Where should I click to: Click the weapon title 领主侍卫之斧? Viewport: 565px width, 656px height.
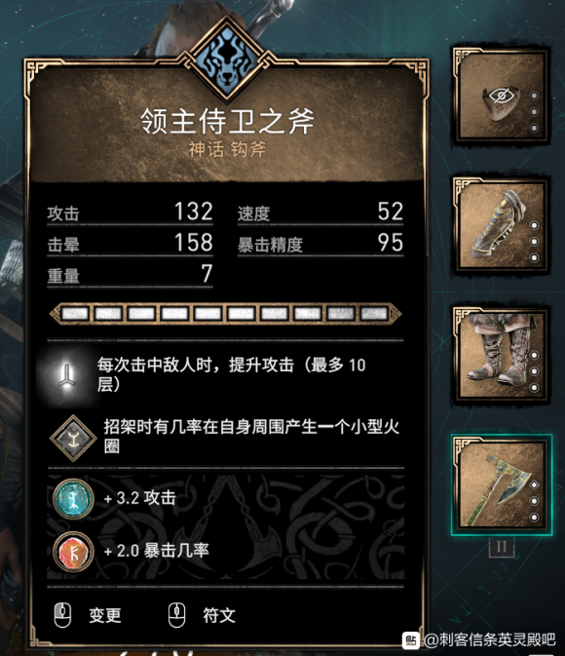click(x=227, y=122)
